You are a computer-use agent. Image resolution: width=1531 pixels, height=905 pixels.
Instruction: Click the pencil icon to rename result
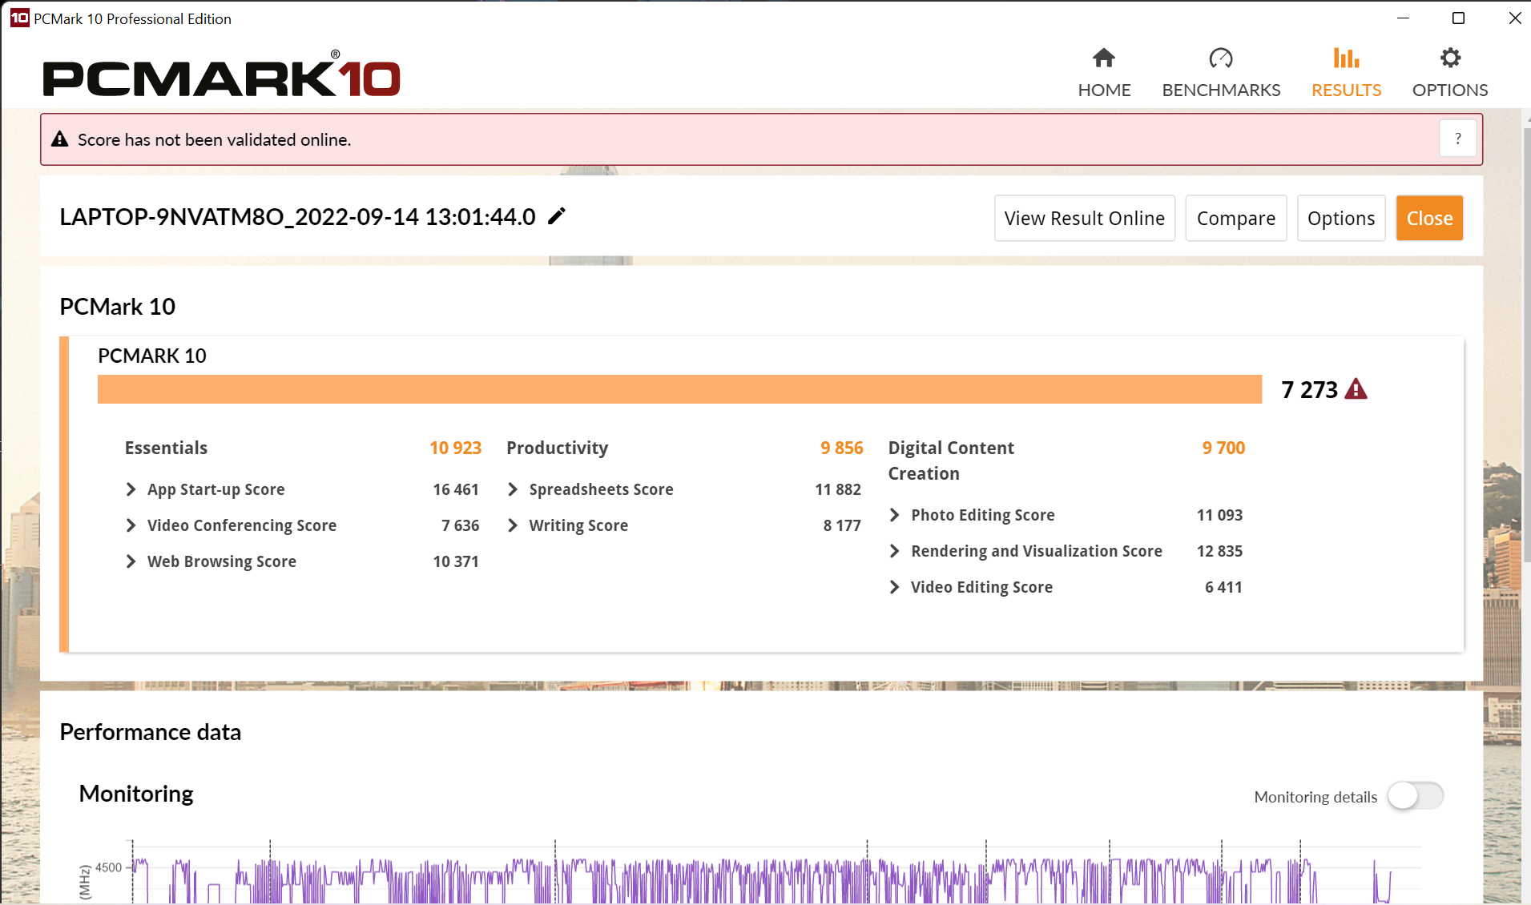coord(557,216)
